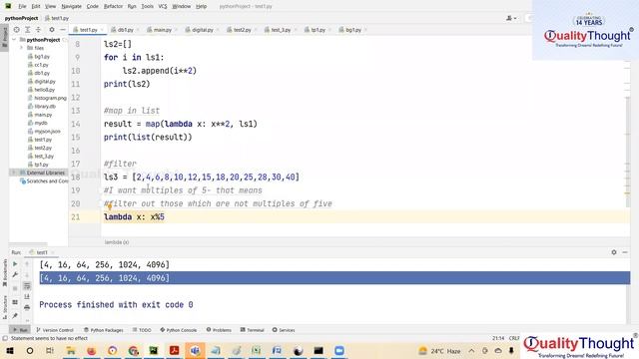Close the test1.py editor tab

pyautogui.click(x=102, y=30)
